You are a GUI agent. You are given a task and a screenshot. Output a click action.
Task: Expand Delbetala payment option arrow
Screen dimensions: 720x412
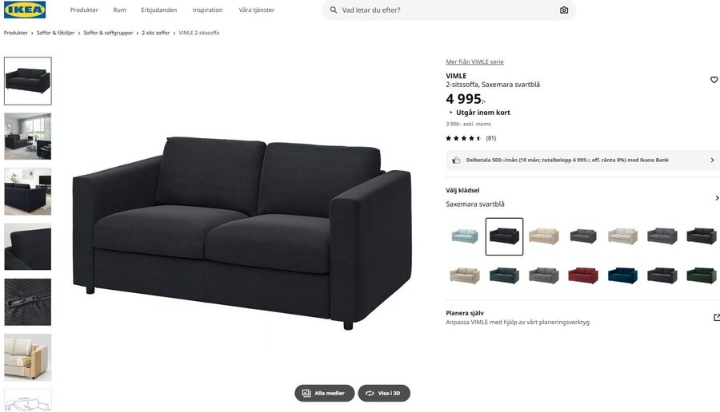(x=712, y=160)
